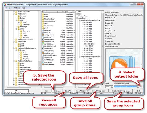Screen dimensions: 147x113
Task: Open the View menu
Action: (11, 8)
